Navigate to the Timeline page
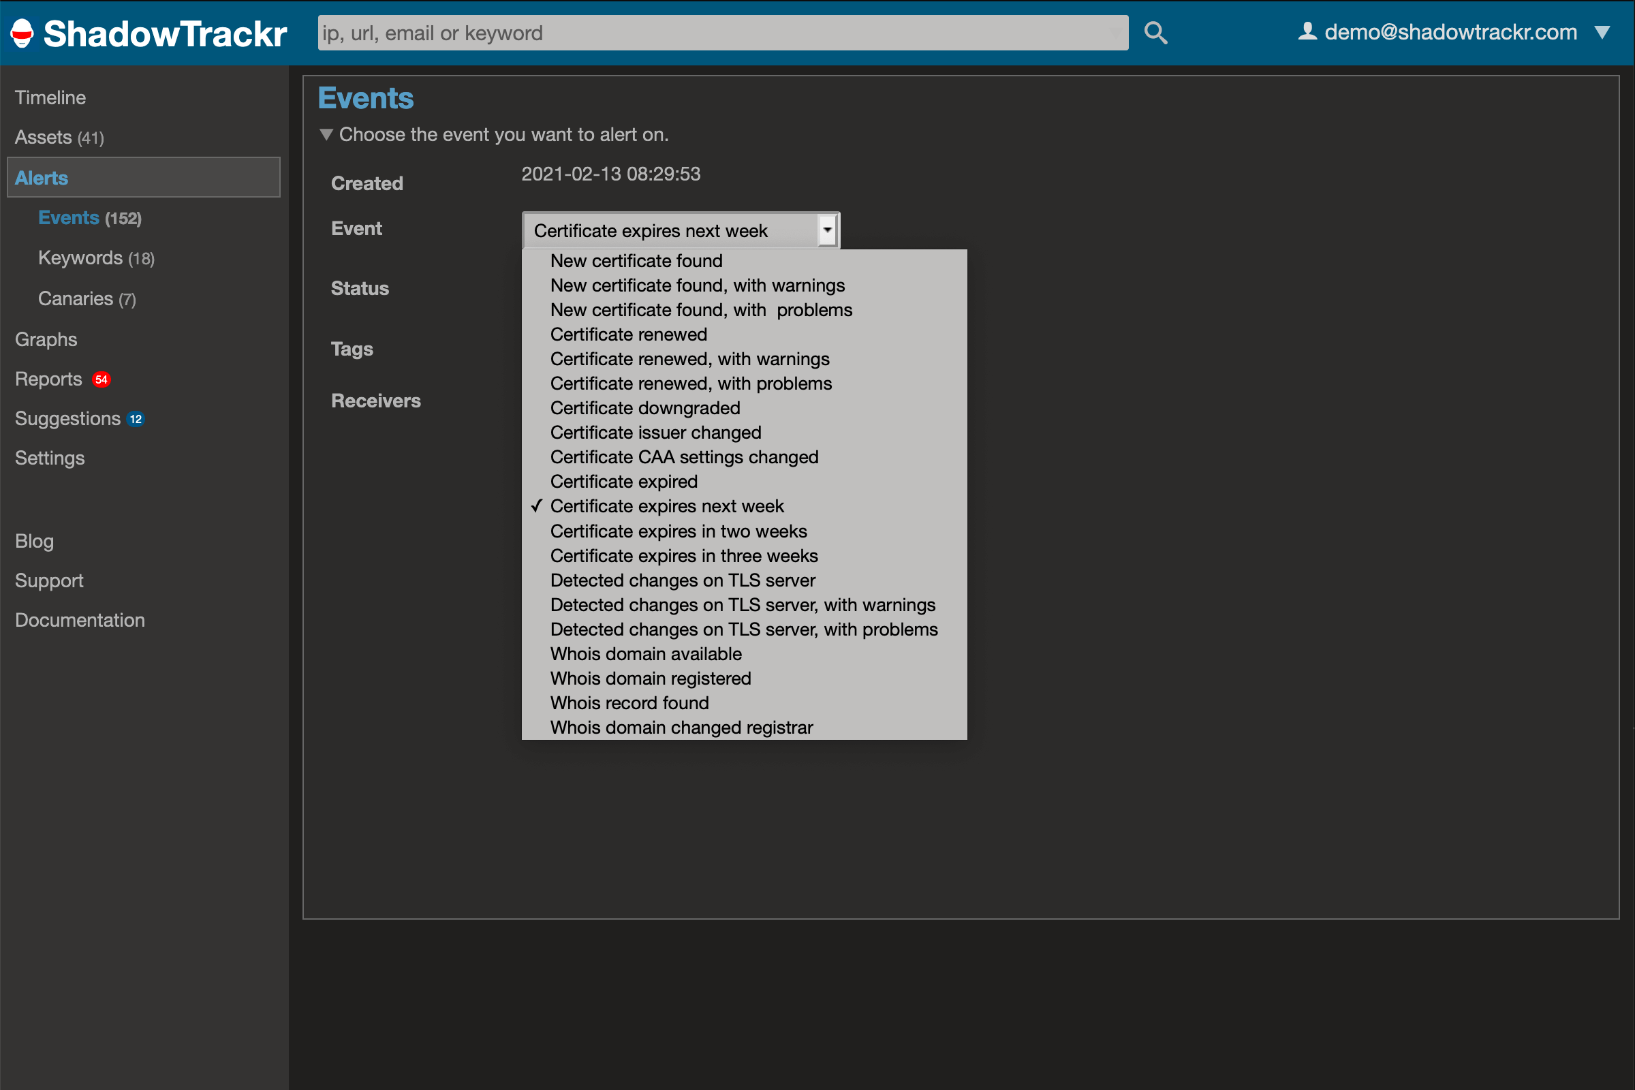This screenshot has height=1090, width=1635. click(49, 97)
